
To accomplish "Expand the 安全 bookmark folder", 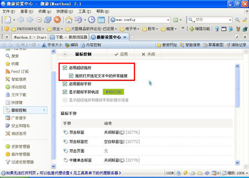I will pos(55,29).
